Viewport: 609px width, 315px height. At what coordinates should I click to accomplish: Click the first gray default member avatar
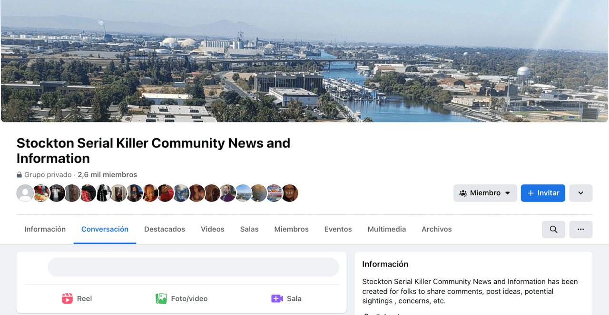pyautogui.click(x=25, y=193)
